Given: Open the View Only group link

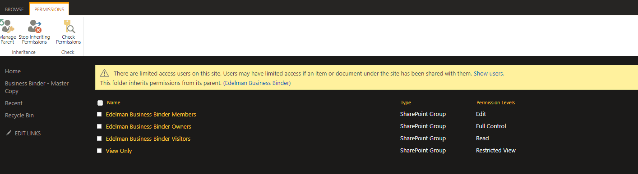Looking at the screenshot, I should (119, 151).
